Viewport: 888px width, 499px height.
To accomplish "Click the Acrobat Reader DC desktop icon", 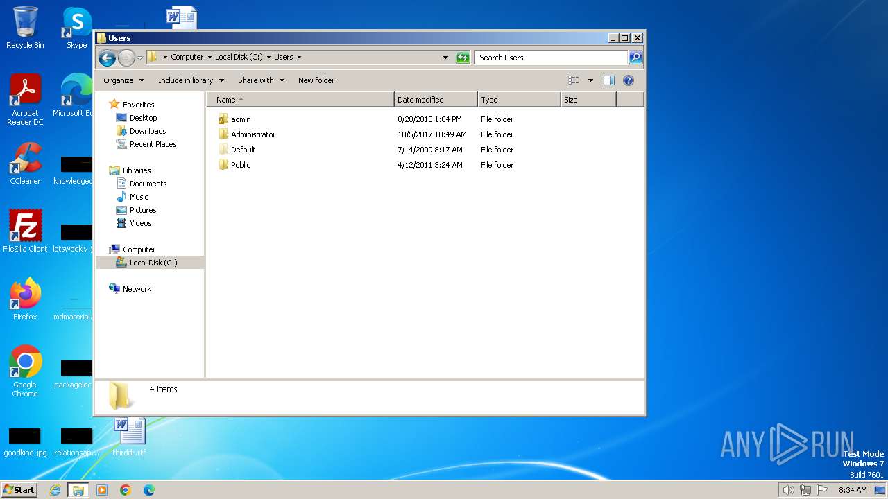I will [x=25, y=100].
